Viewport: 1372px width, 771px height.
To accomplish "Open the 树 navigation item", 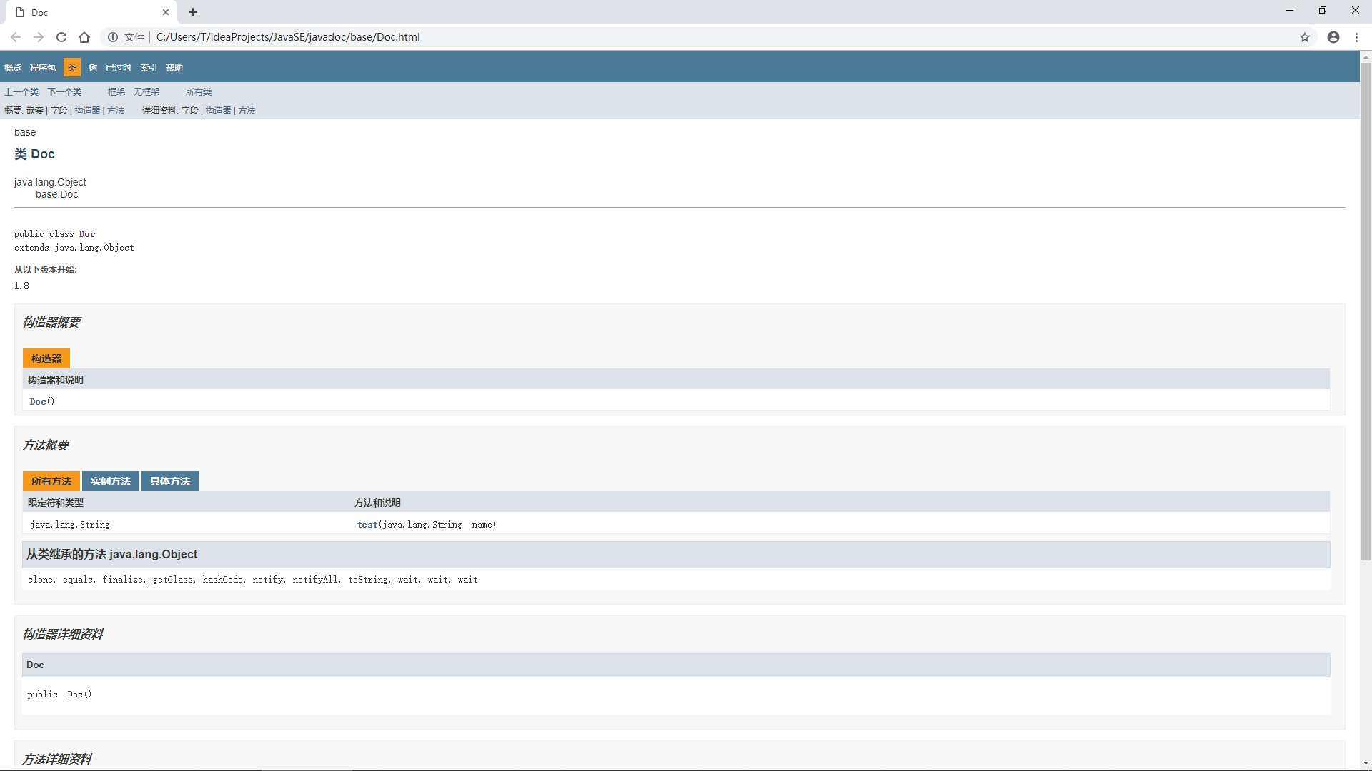I will [93, 68].
